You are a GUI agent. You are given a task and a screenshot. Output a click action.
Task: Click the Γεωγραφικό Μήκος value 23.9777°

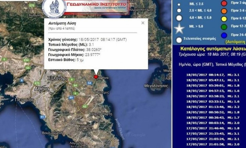93,55
